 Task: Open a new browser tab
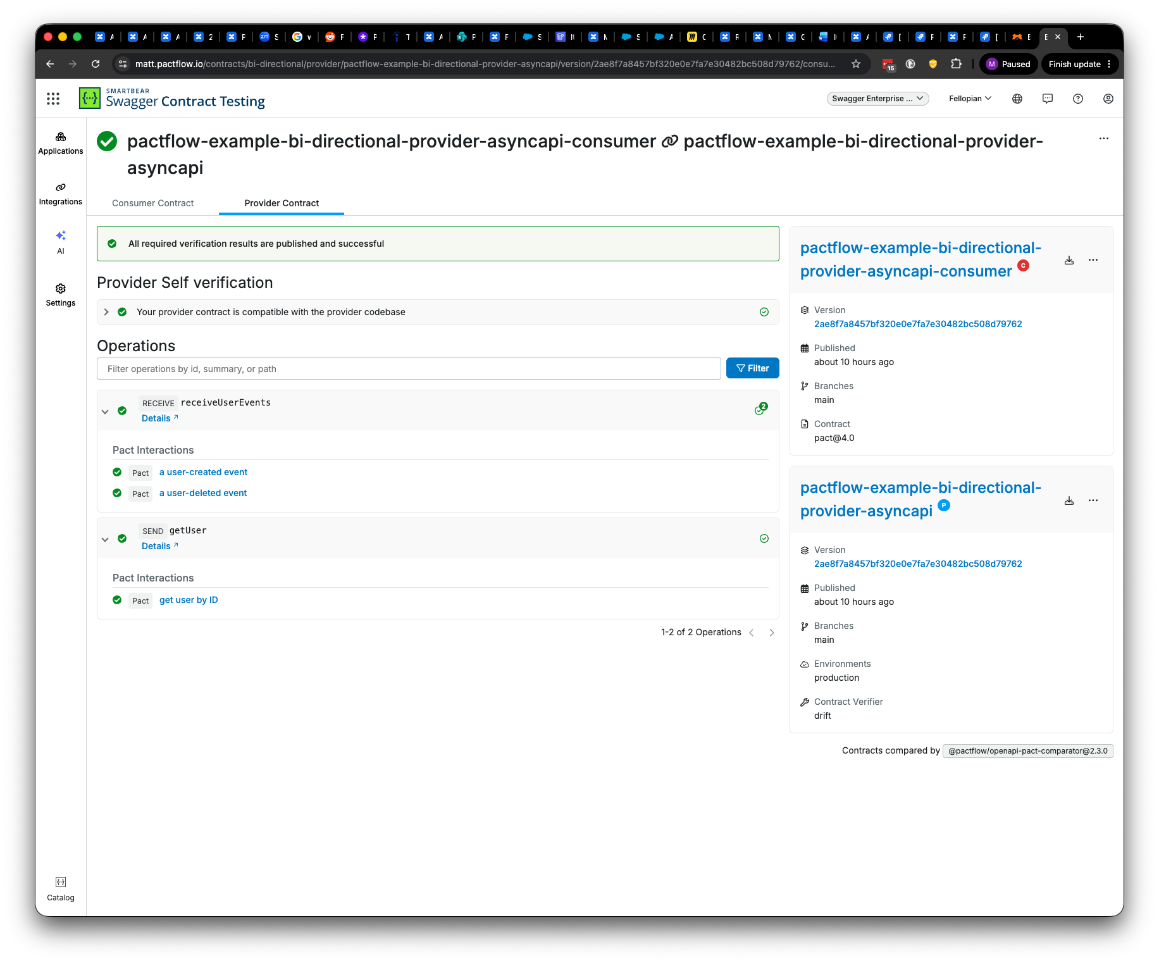1081,37
